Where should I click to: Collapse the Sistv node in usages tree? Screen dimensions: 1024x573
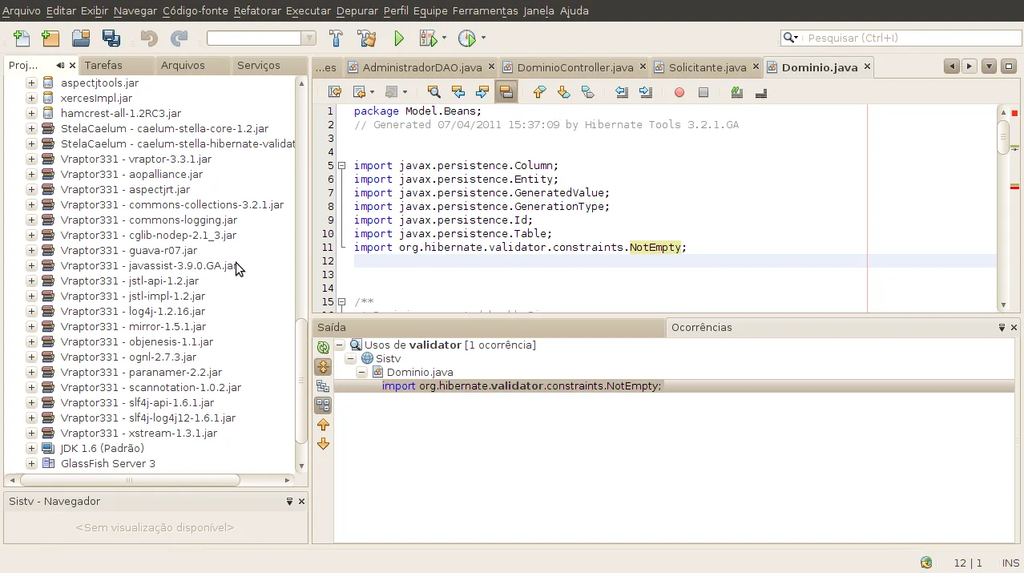click(x=351, y=359)
